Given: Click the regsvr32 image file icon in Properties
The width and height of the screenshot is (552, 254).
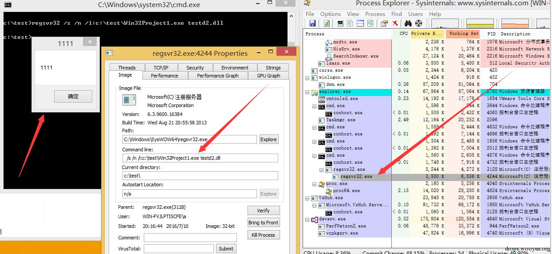Looking at the screenshot, I should pyautogui.click(x=129, y=100).
